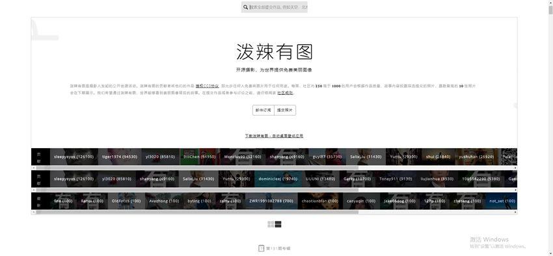Click the search magnifier icon
Screen dimensions: 553x256
(x=245, y=7)
